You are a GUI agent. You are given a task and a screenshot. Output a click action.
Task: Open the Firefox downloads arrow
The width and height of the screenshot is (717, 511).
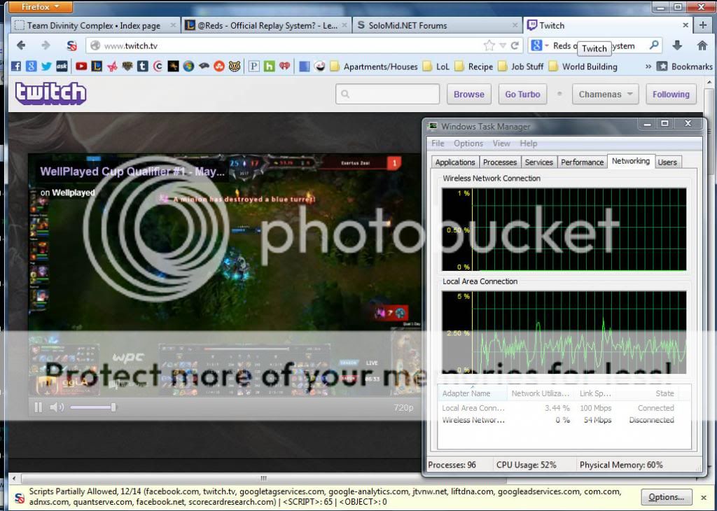pyautogui.click(x=677, y=45)
